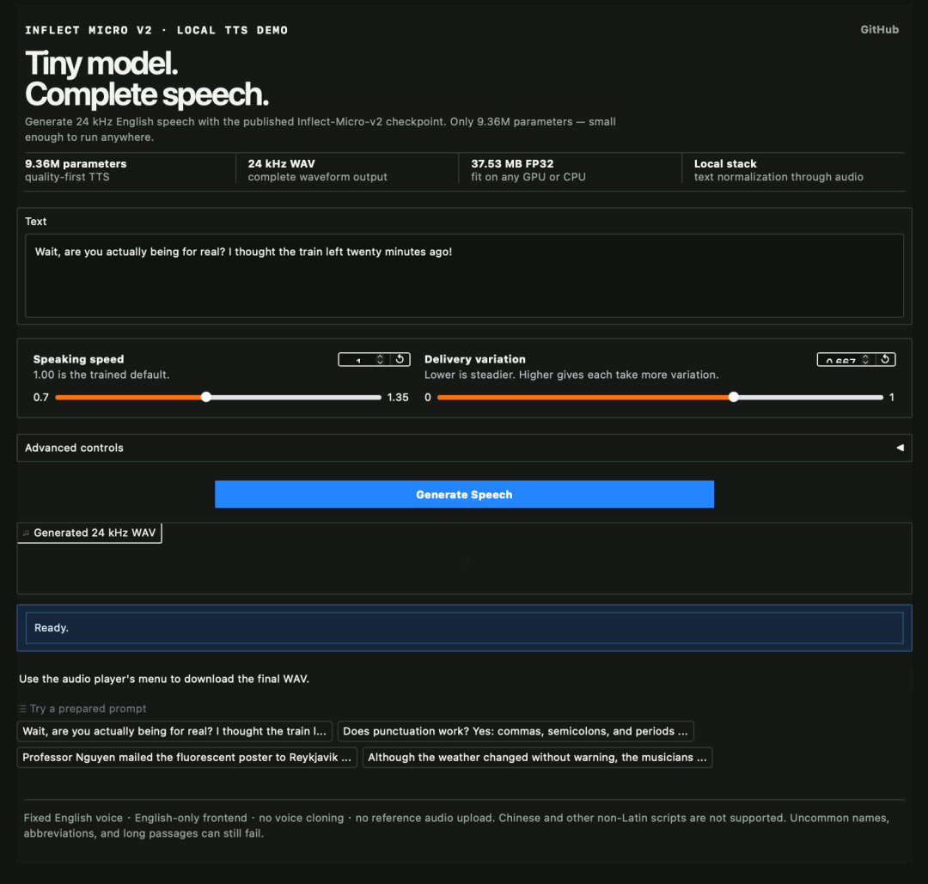Click the Delivery variation slider handle
This screenshot has width=928, height=884.
(733, 397)
